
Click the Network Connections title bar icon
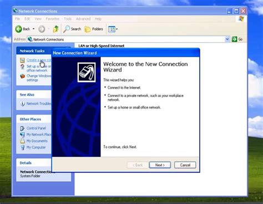(x=15, y=11)
